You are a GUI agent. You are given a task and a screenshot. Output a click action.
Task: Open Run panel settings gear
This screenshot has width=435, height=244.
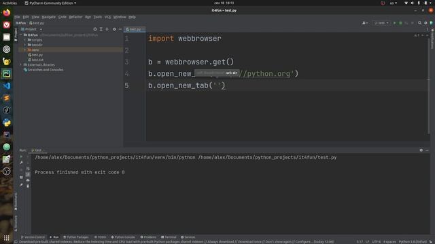pyautogui.click(x=421, y=150)
